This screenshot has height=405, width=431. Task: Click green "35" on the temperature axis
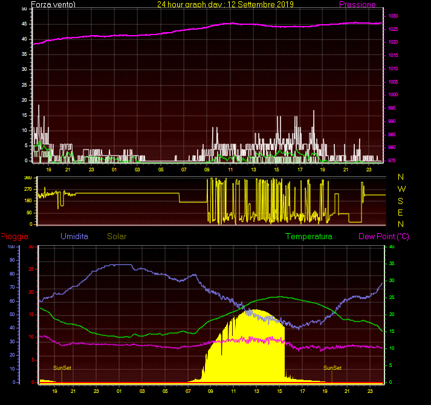coord(392,264)
